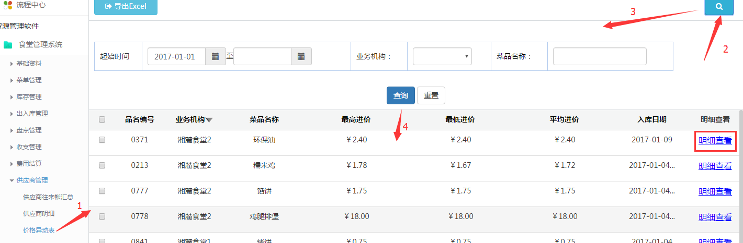The image size is (743, 243).
Task: Sort by 业务机构 column arrow
Action: pyautogui.click(x=209, y=120)
